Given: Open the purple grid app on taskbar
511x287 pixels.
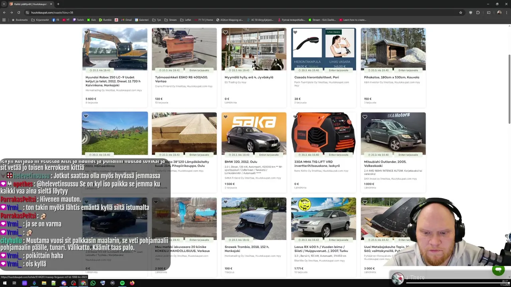Looking at the screenshot, I should tap(24, 283).
